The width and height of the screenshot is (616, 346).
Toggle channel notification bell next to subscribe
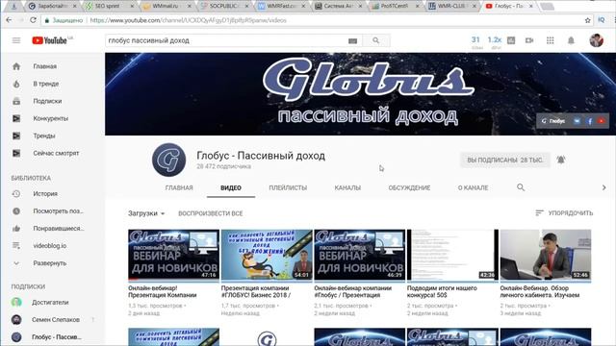coord(560,160)
